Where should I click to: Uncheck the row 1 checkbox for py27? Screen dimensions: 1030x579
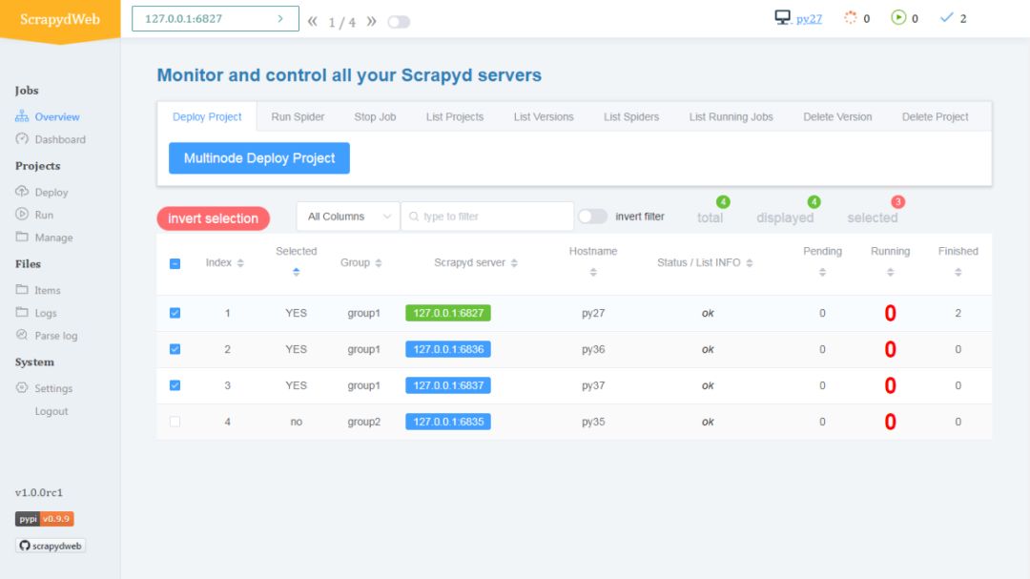[175, 313]
